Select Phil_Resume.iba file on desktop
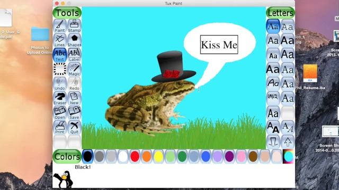This screenshot has width=339, height=190. pyautogui.click(x=310, y=77)
